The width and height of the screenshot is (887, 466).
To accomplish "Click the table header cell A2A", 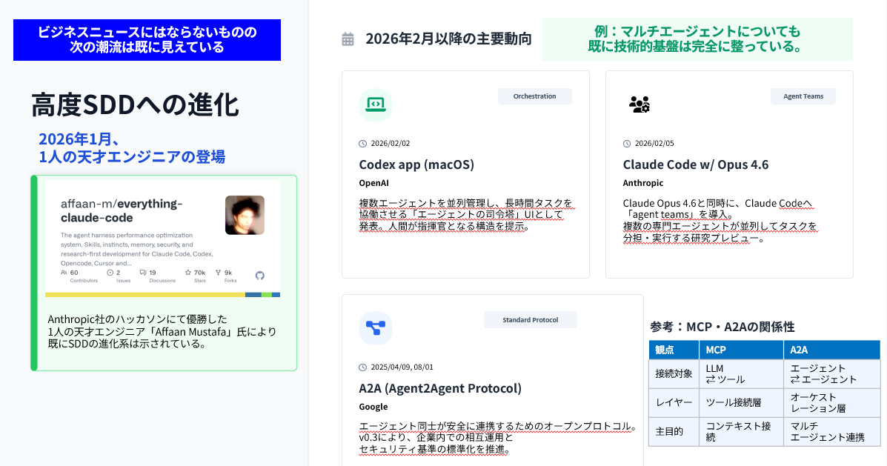I will pyautogui.click(x=832, y=350).
